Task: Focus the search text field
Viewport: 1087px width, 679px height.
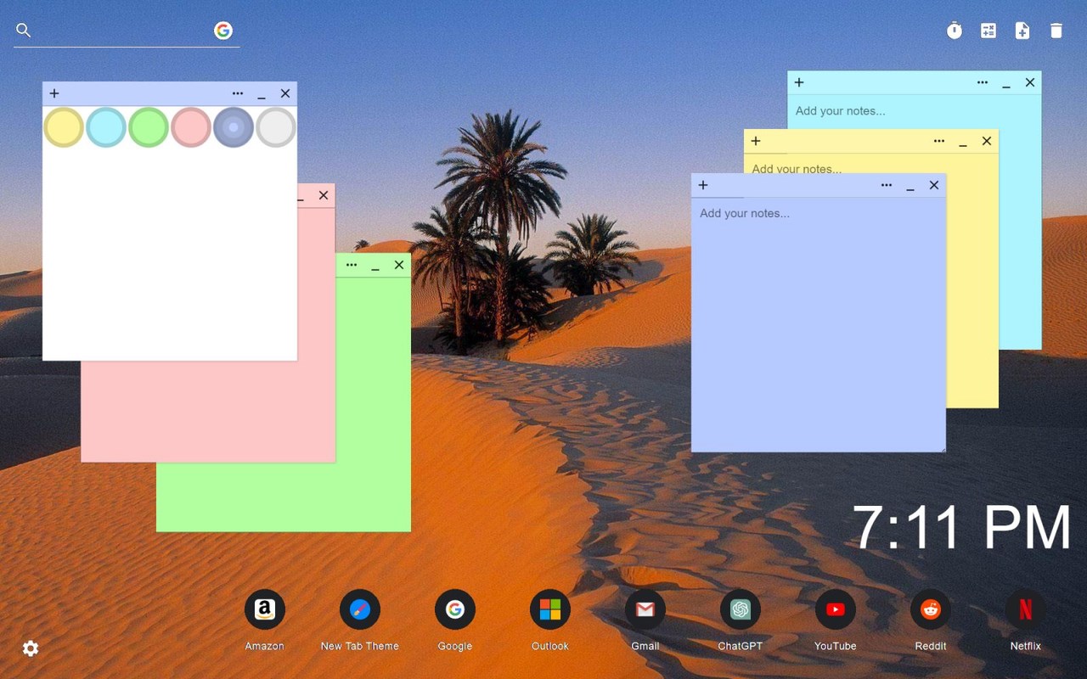Action: point(123,31)
